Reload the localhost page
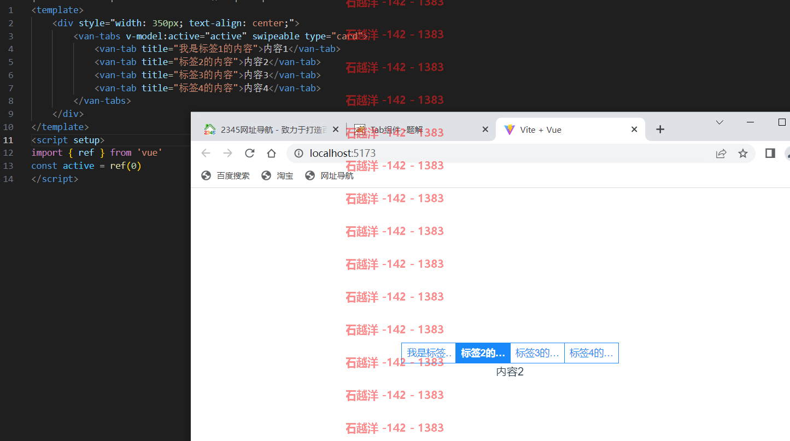This screenshot has height=441, width=790. tap(249, 153)
